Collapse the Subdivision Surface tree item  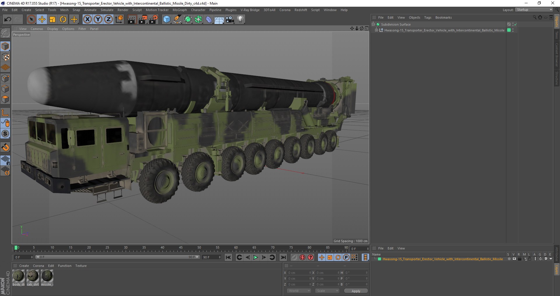373,24
